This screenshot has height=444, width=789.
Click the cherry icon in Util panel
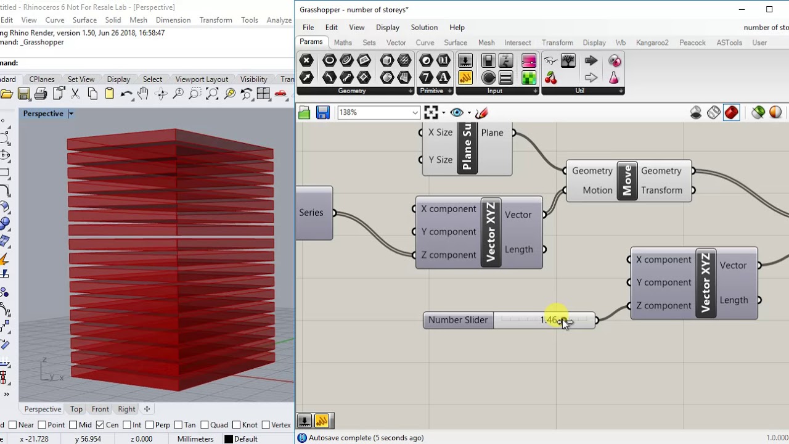pos(550,77)
